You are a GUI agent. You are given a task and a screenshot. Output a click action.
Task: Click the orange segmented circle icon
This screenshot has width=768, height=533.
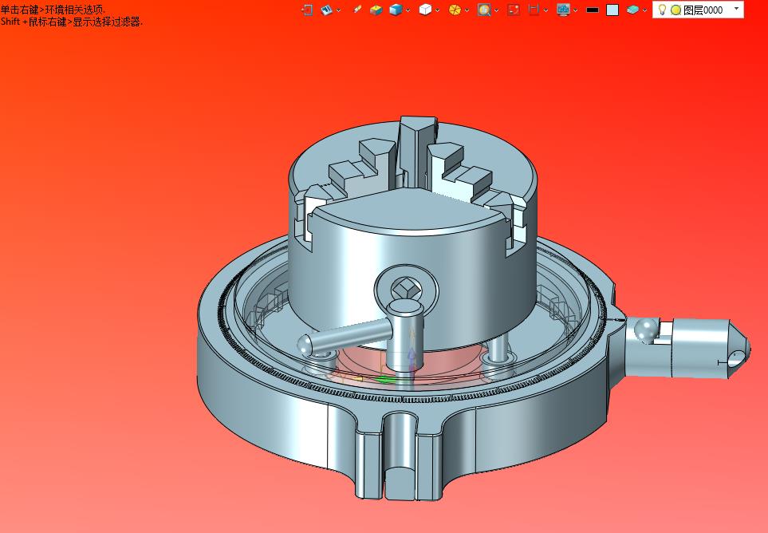pos(455,10)
